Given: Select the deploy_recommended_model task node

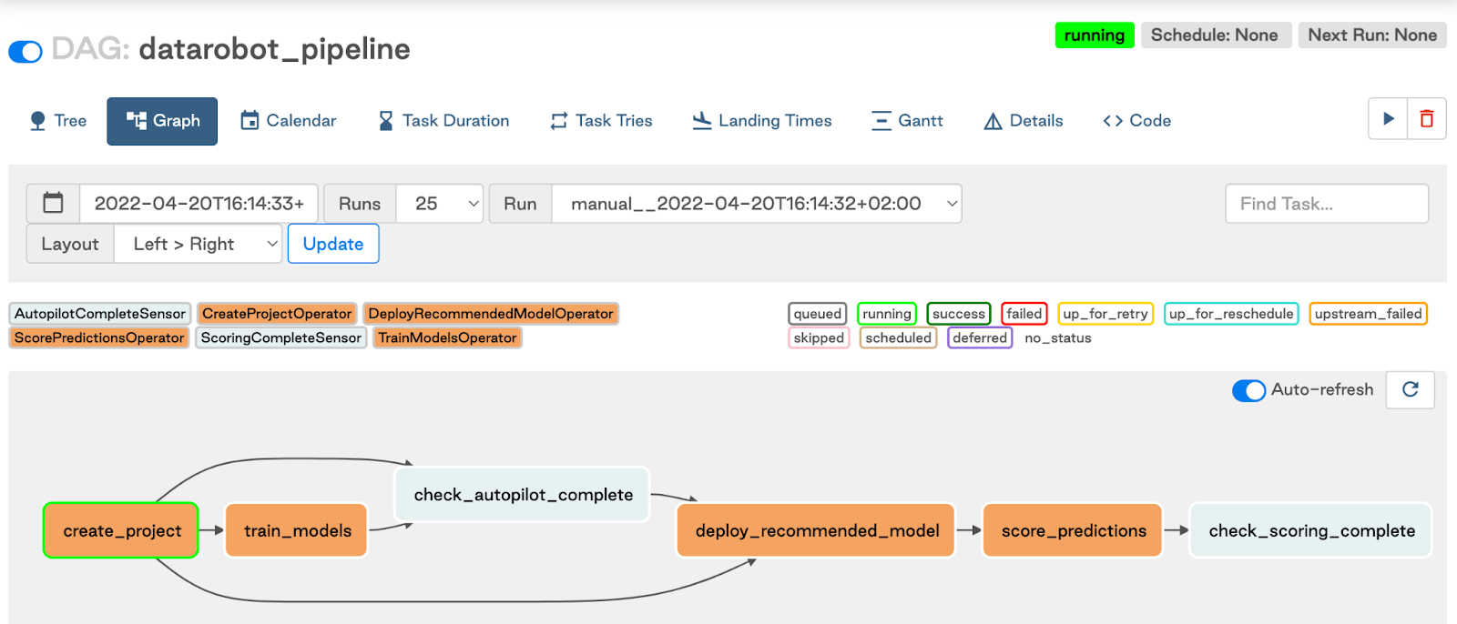Looking at the screenshot, I should coord(816,530).
